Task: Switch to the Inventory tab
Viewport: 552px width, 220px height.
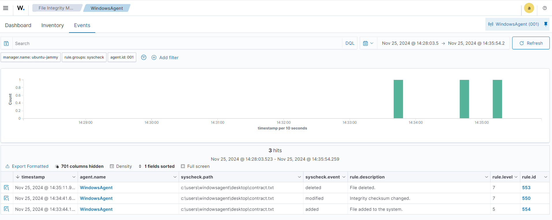Action: pyautogui.click(x=53, y=25)
